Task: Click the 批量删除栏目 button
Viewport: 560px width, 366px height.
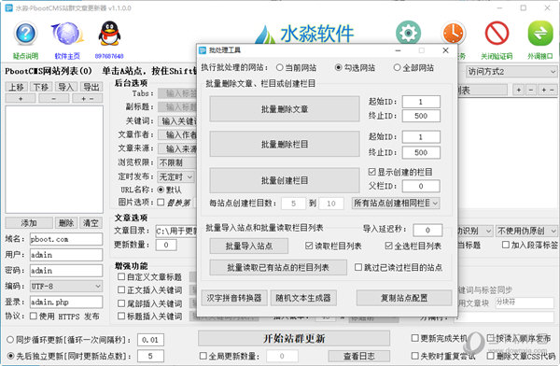Action: (285, 144)
